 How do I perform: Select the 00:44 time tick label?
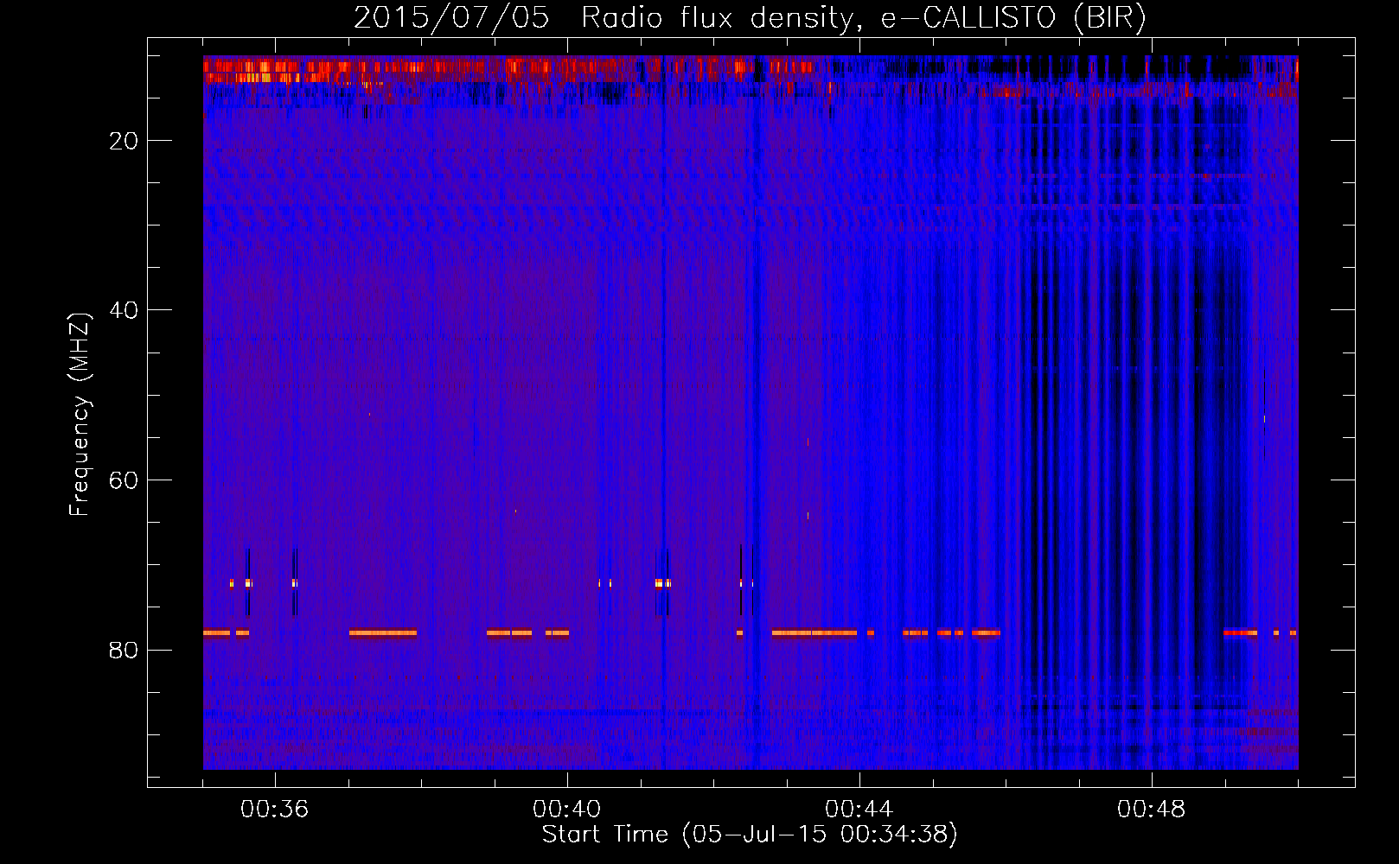859,810
